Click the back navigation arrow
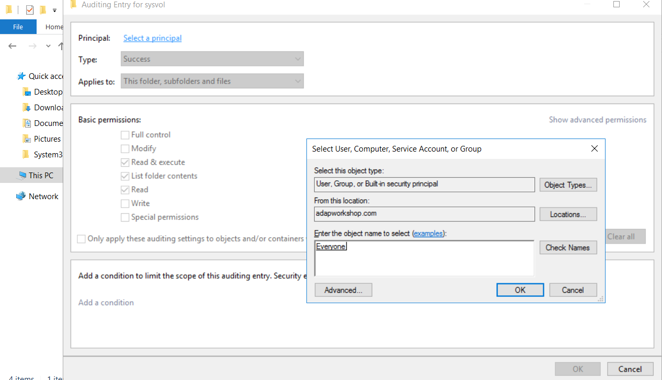The width and height of the screenshot is (662, 380). tap(12, 46)
